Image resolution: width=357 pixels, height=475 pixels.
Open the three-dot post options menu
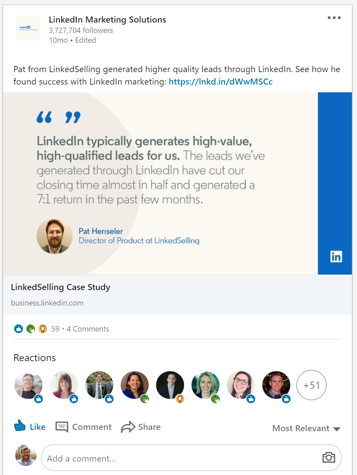[x=334, y=18]
